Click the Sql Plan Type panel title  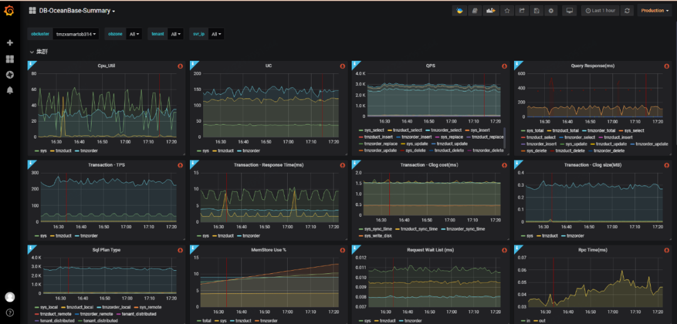[106, 250]
